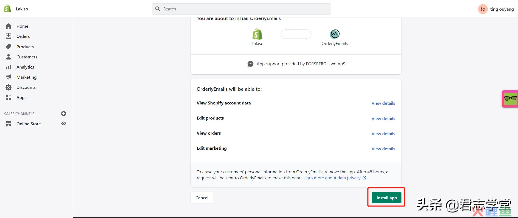Image resolution: width=518 pixels, height=218 pixels.
Task: Open the Orders inbox icon
Action: coord(9,36)
